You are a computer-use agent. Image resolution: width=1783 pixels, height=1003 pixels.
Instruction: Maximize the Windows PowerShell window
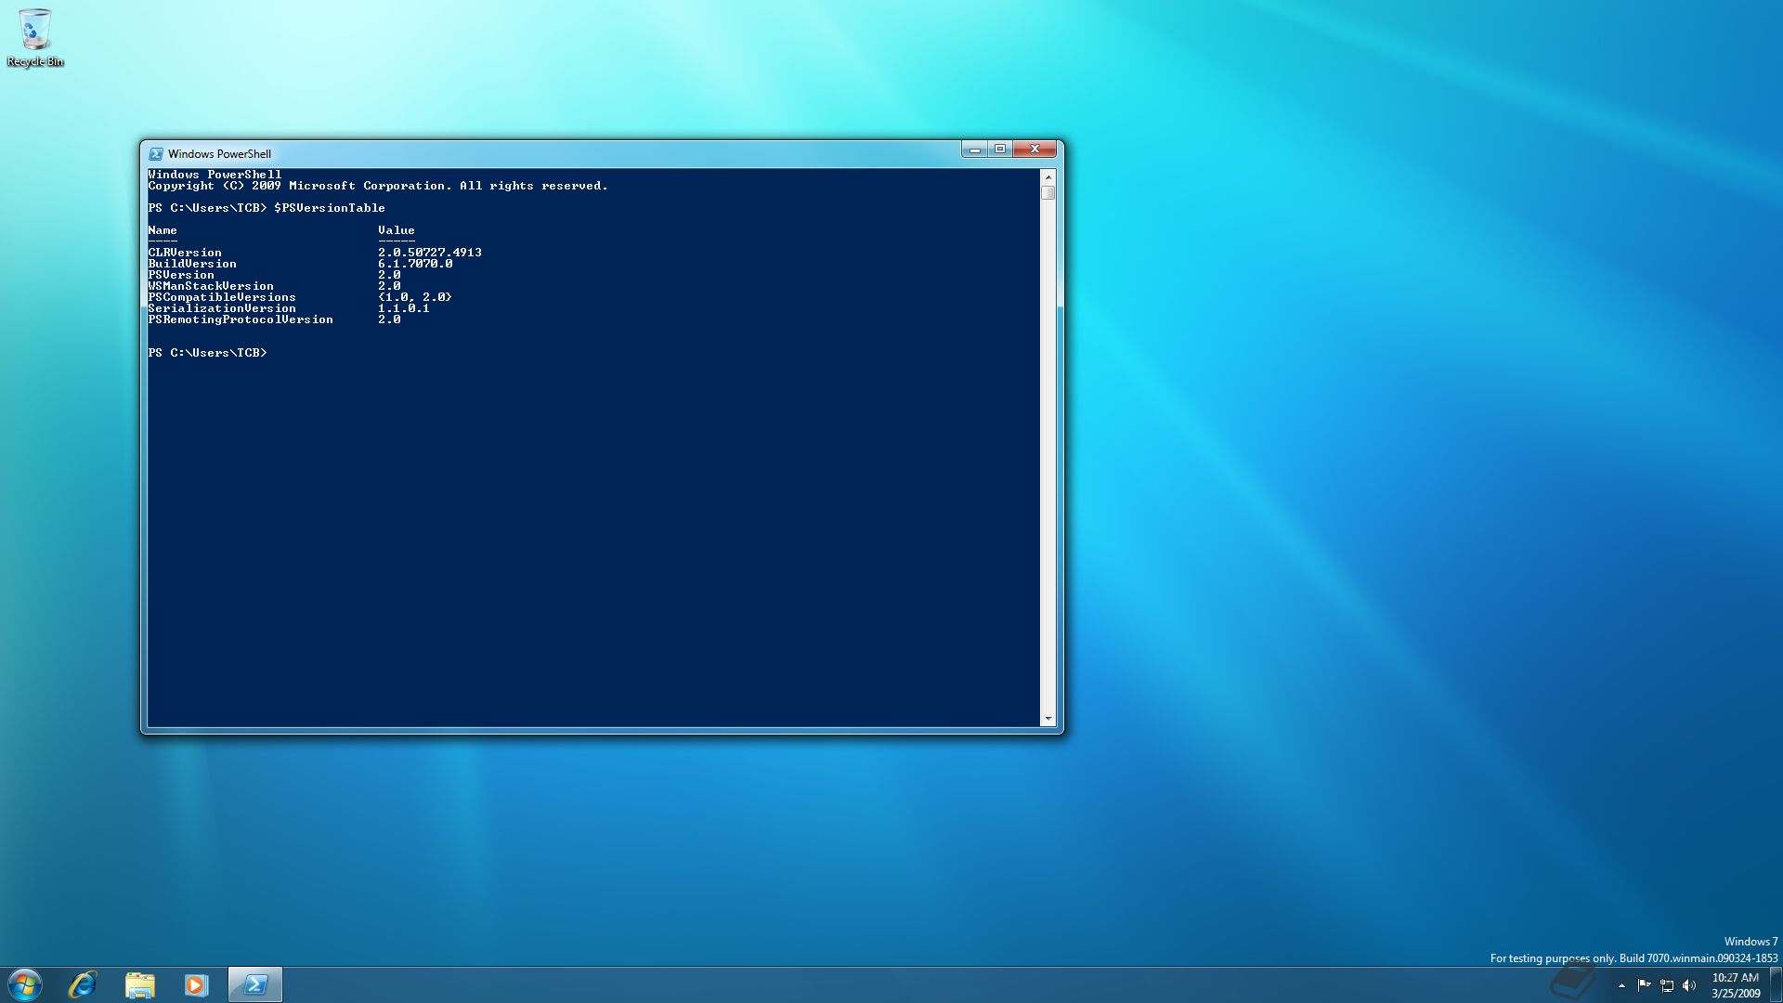[x=1000, y=150]
